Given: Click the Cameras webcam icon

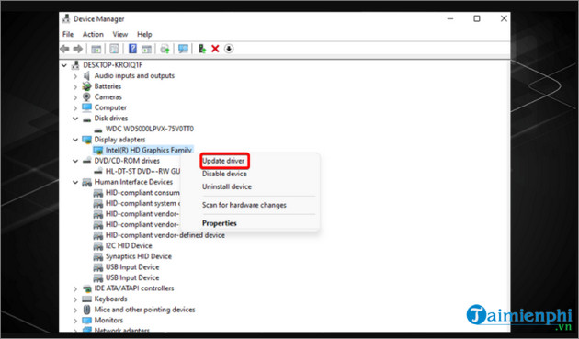Looking at the screenshot, I should [x=86, y=96].
